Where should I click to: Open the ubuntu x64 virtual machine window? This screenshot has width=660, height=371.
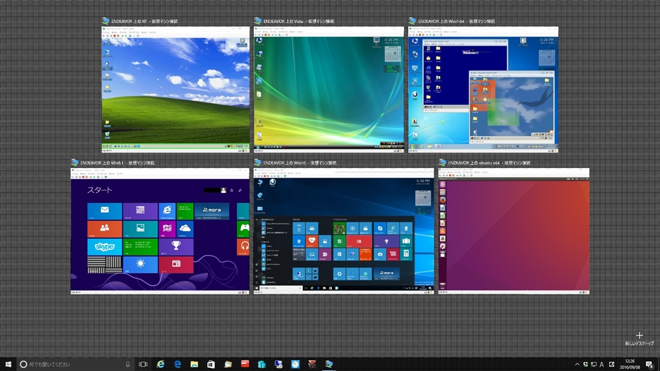(514, 231)
